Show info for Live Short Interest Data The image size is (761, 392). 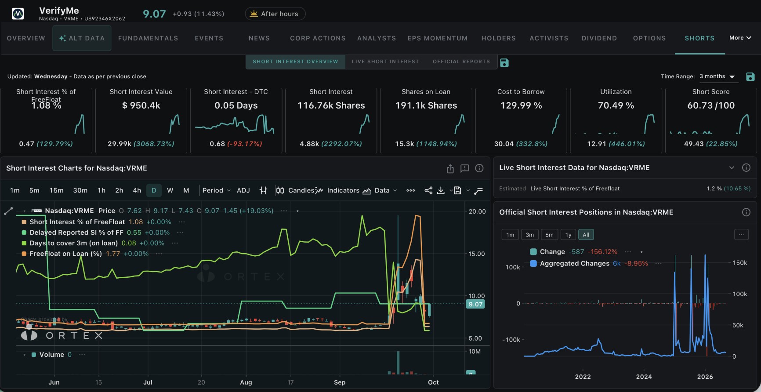point(746,167)
